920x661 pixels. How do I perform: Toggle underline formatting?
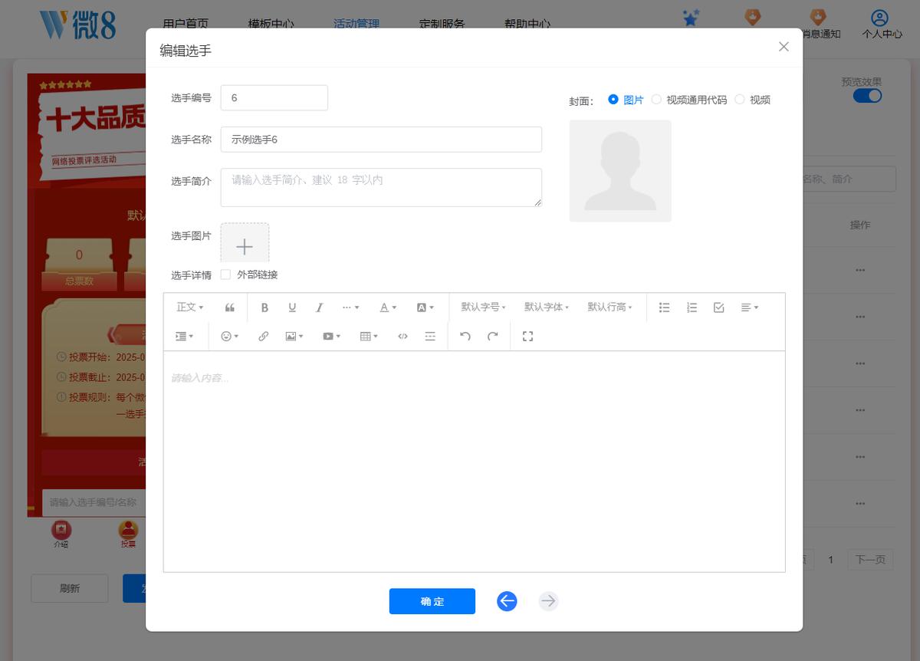292,307
